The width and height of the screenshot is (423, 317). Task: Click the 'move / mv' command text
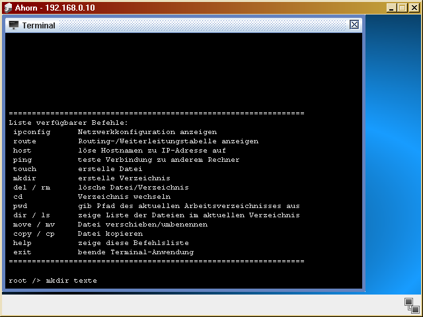(34, 225)
